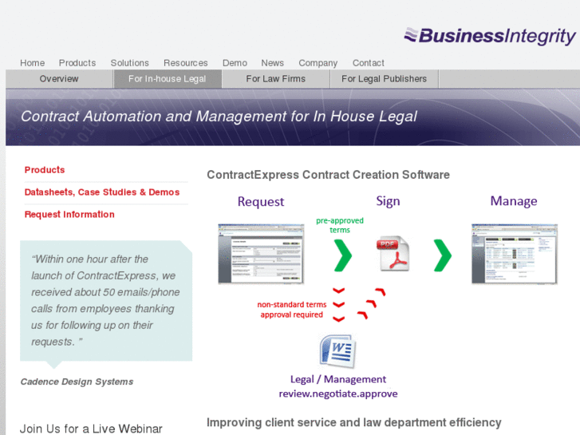Click the Contract Automation and Management banner title

coord(219,117)
